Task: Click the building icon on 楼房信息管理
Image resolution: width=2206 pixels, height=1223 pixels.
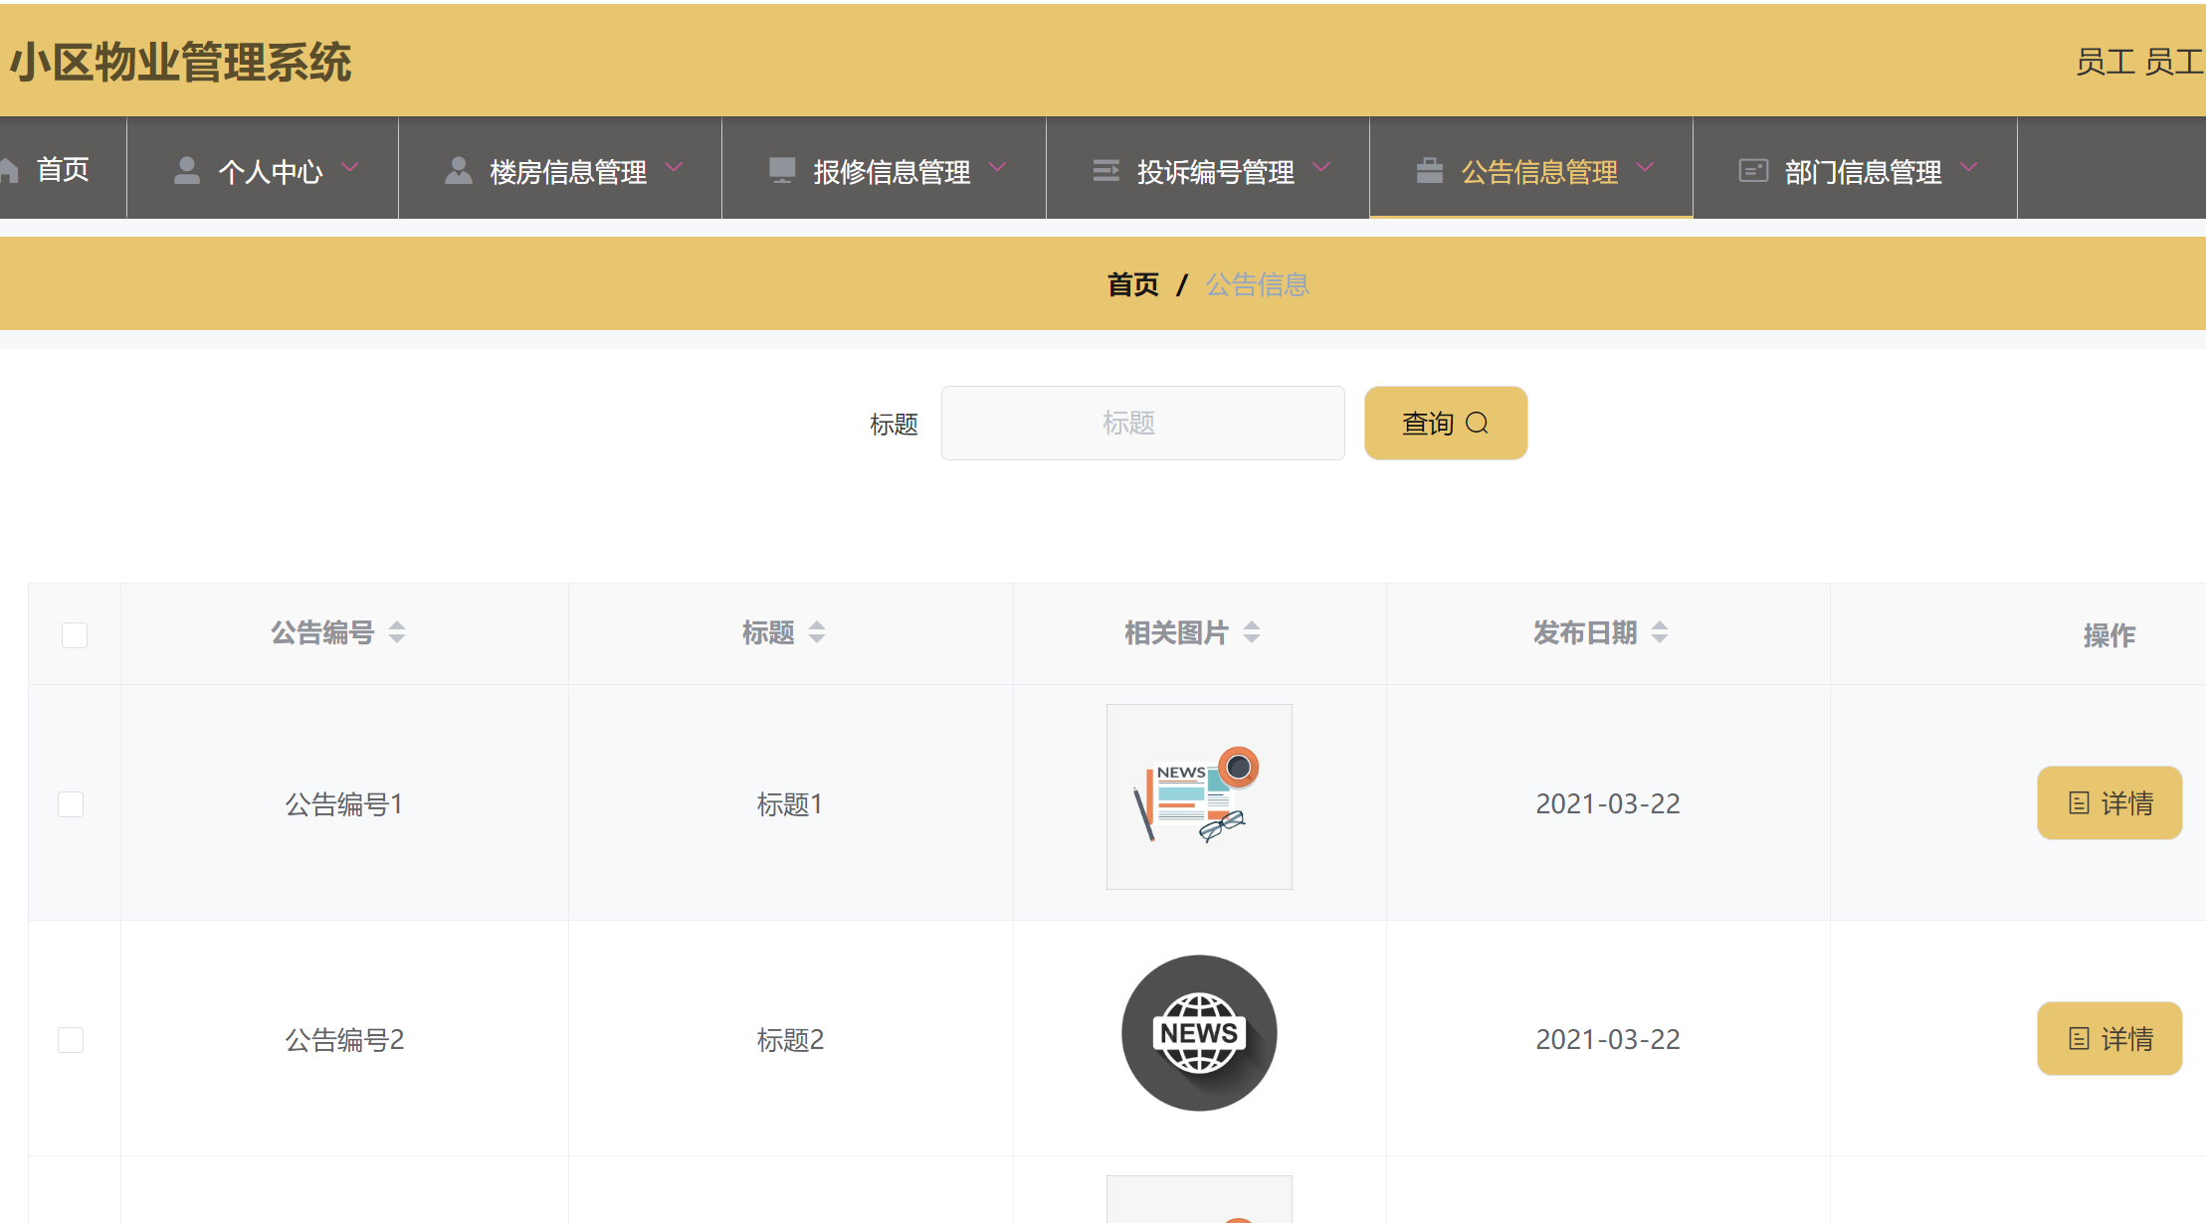Action: tap(459, 168)
